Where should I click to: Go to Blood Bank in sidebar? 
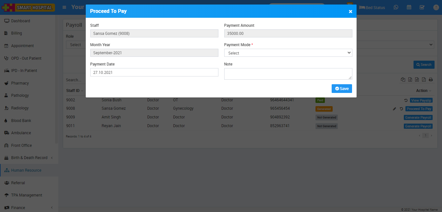pos(21,121)
